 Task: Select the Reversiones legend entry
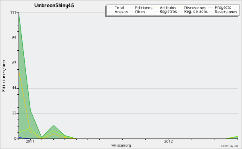(x=226, y=12)
